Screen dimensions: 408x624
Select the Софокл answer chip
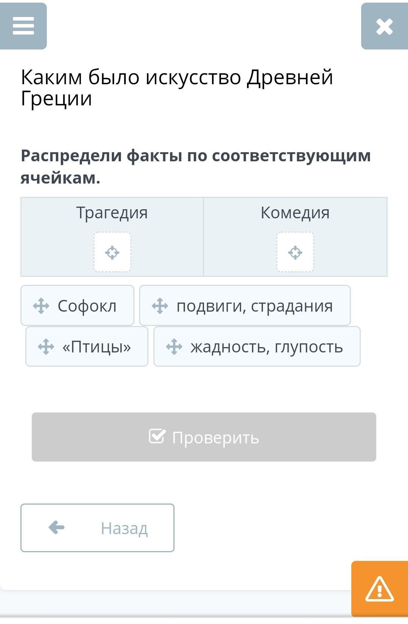[87, 306]
